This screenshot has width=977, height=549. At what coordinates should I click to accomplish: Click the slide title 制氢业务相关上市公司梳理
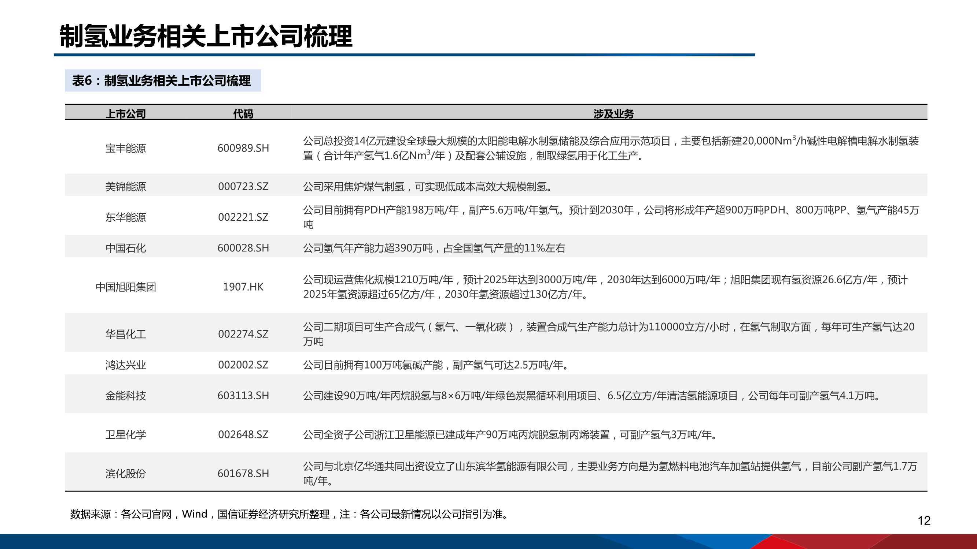click(206, 36)
